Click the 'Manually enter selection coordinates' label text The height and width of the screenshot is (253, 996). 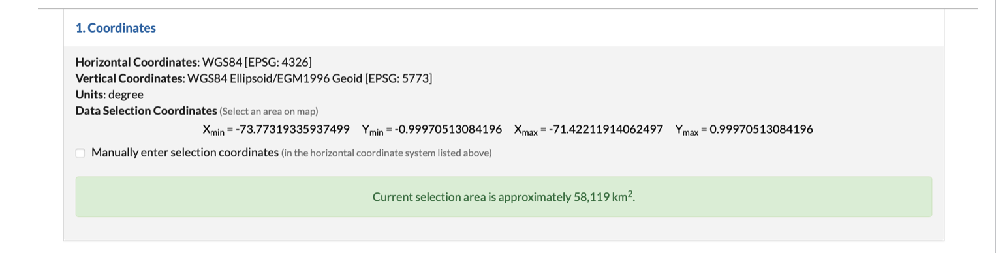(185, 153)
